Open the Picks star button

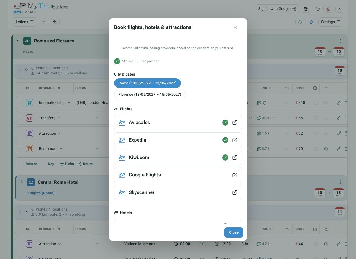67,164
